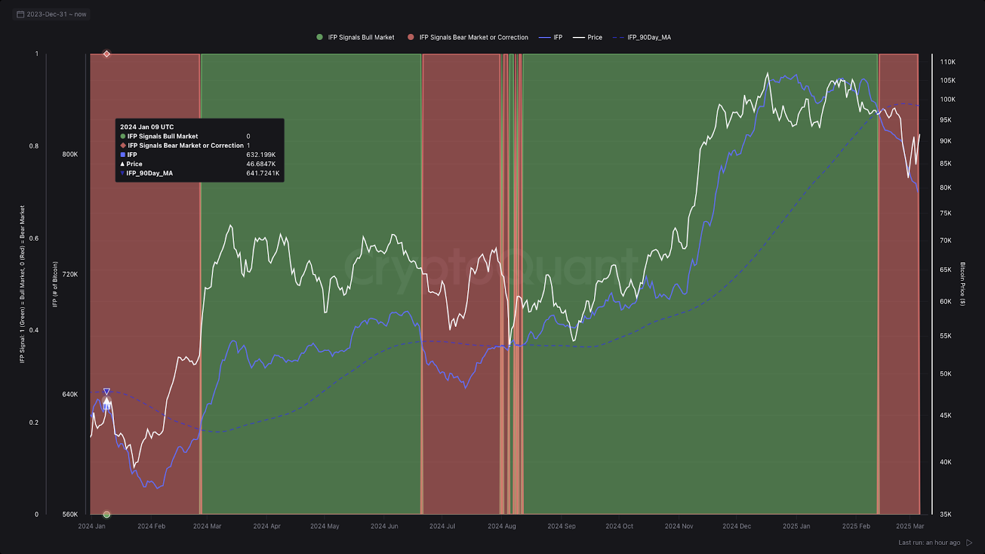Click the green dot in the tooltip
This screenshot has width=985, height=554.
point(123,137)
